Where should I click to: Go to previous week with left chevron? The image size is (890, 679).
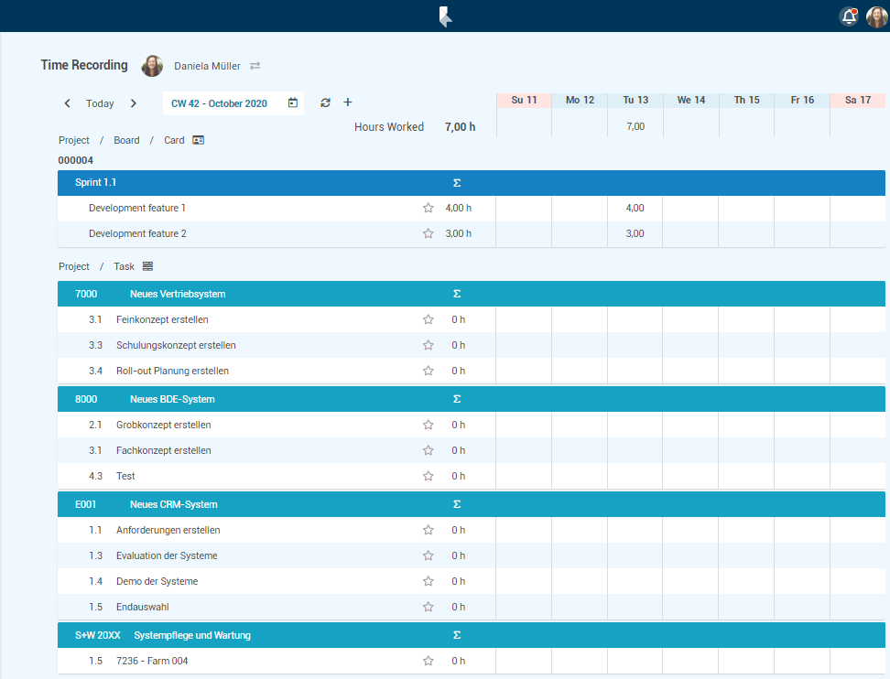click(68, 103)
